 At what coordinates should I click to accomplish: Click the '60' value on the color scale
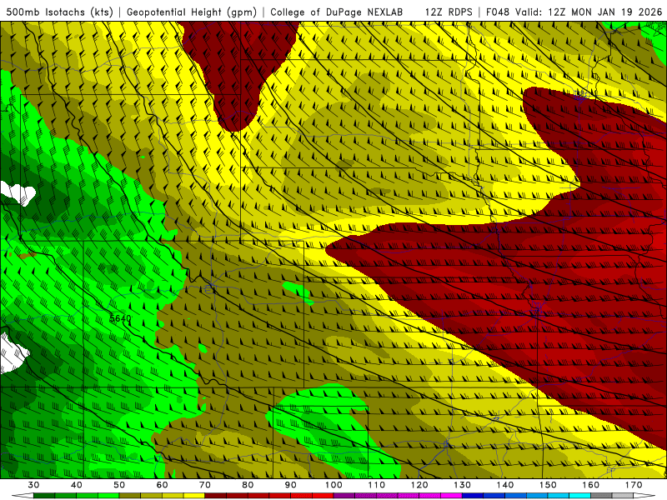162,485
